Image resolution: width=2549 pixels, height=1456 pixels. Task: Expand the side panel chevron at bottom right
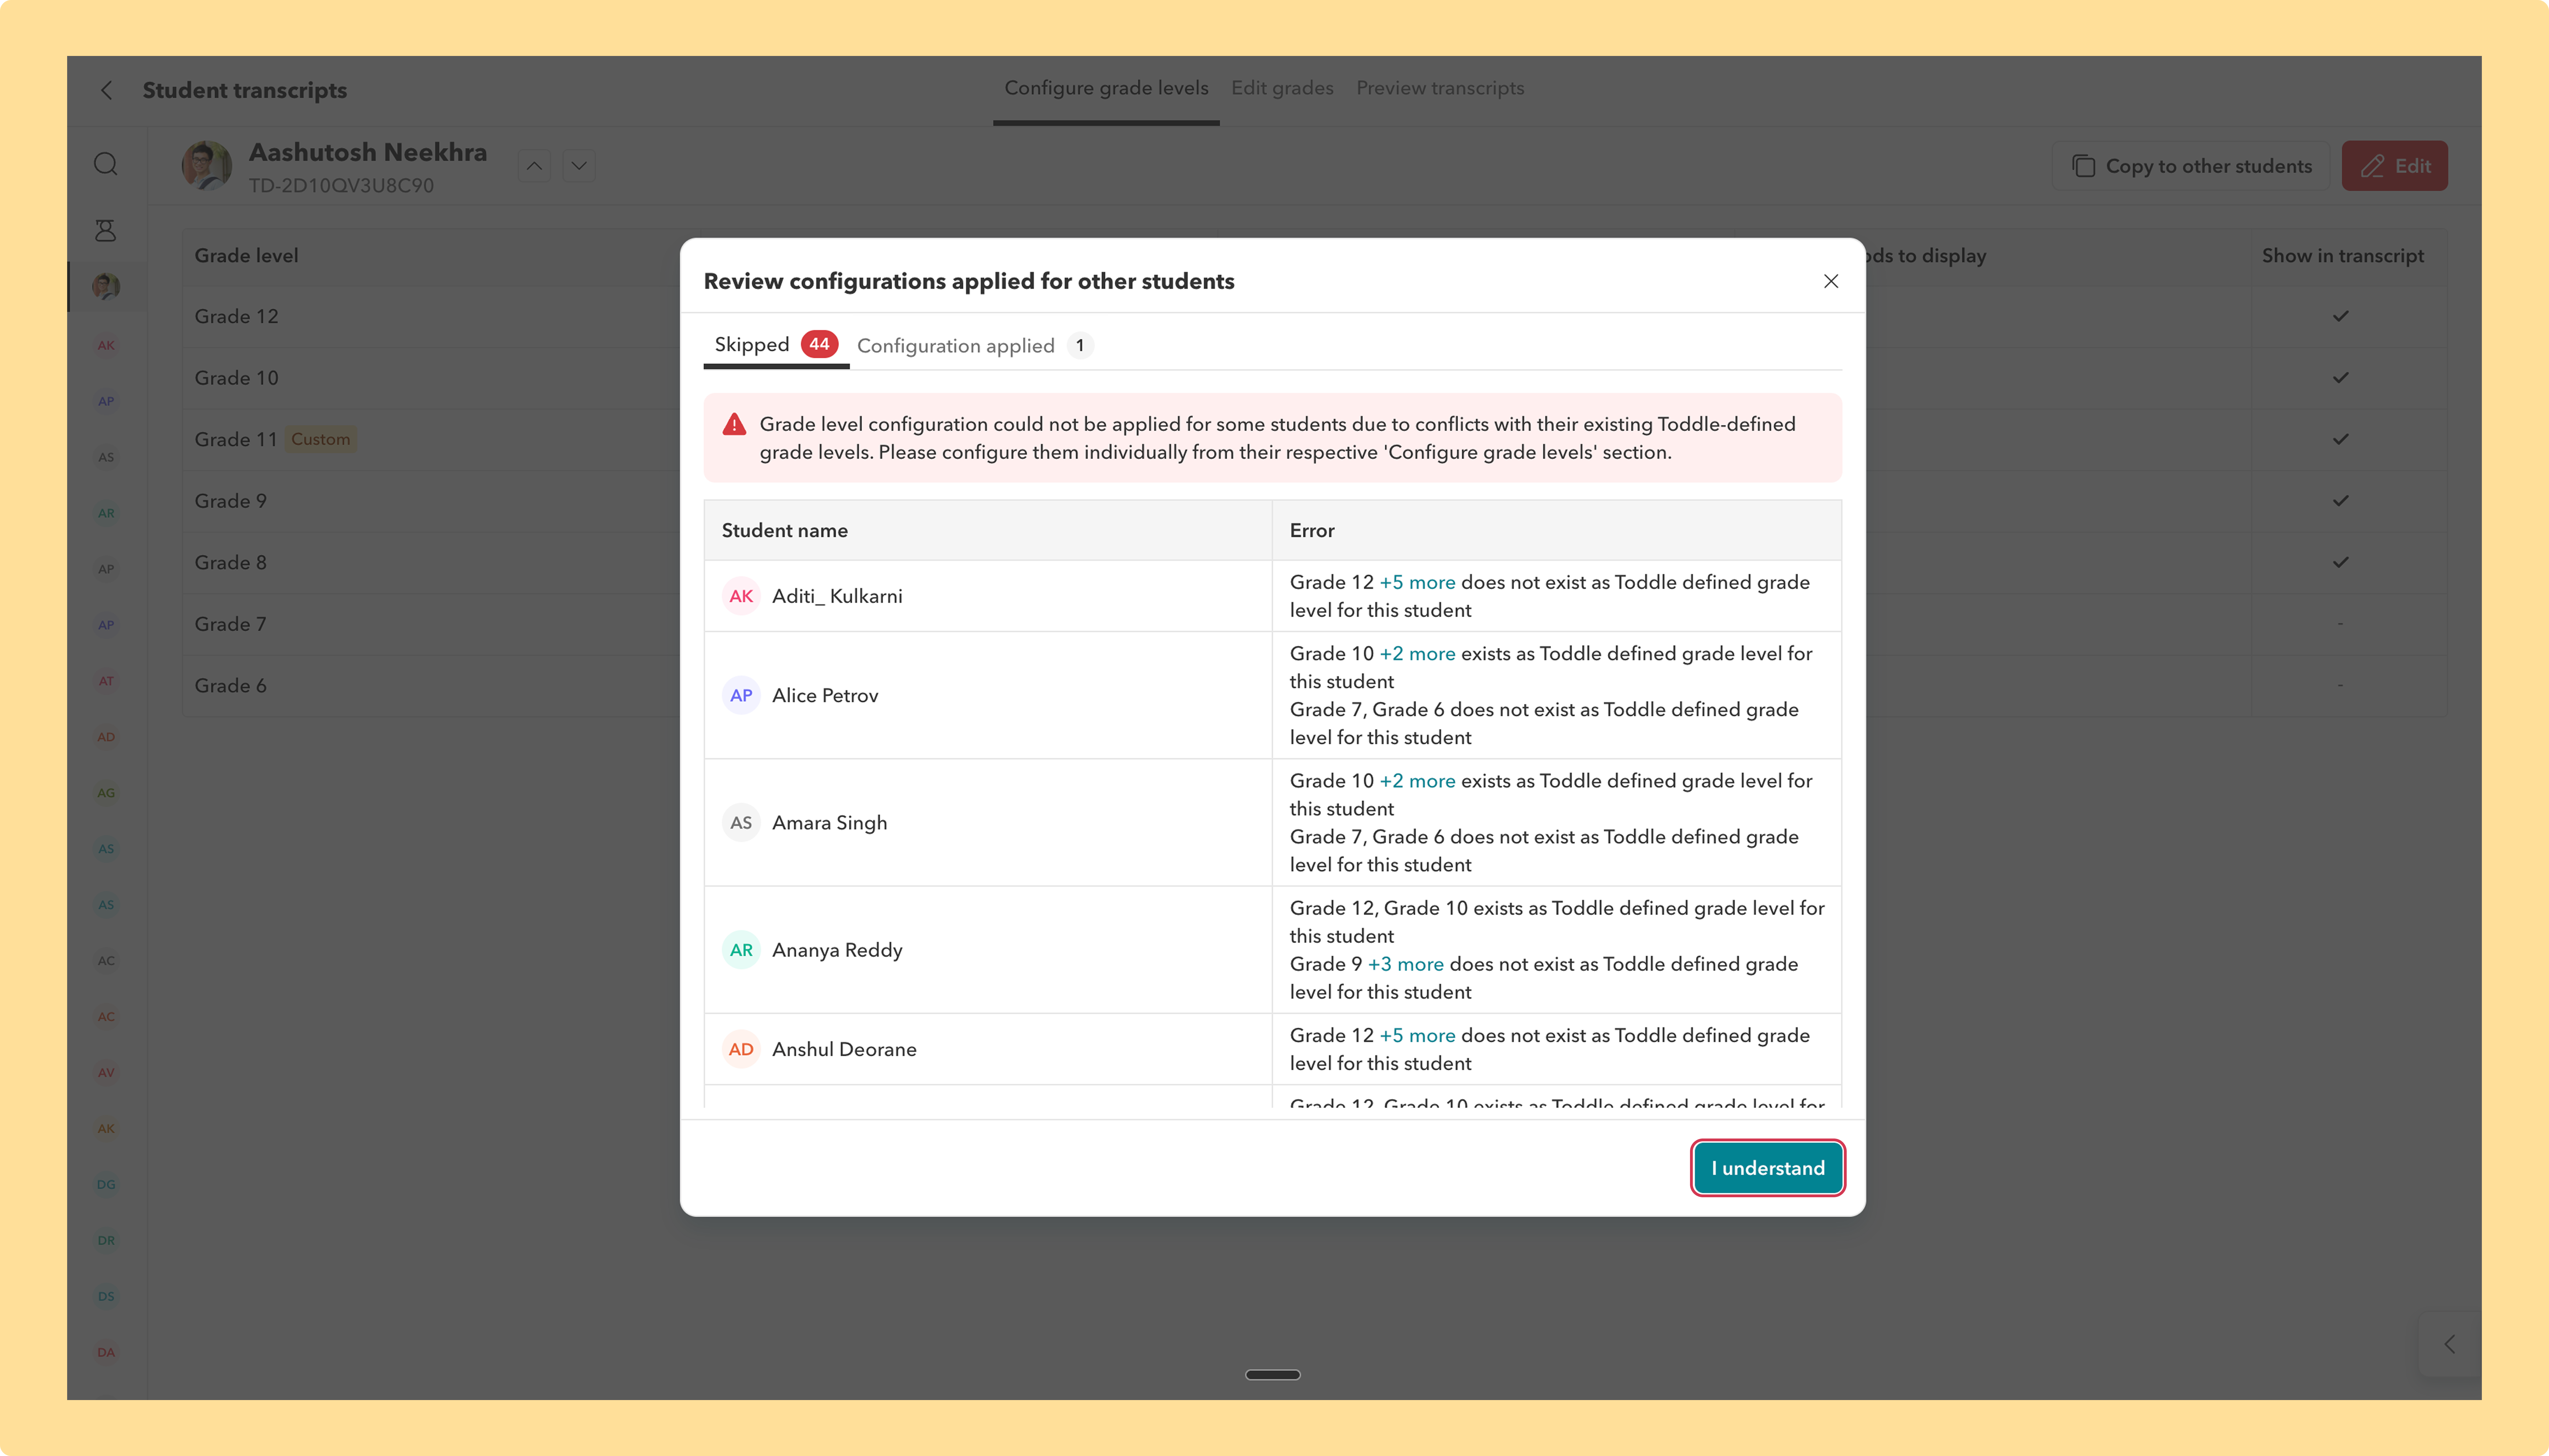coord(2449,1344)
